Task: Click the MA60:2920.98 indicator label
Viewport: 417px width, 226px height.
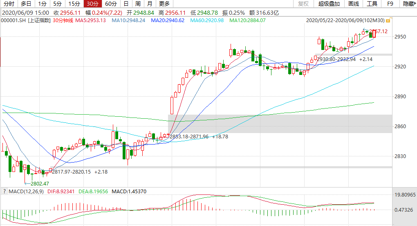Action: (x=207, y=20)
